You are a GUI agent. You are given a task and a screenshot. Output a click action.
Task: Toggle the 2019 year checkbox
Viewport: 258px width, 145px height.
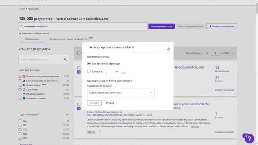(x=20, y=134)
